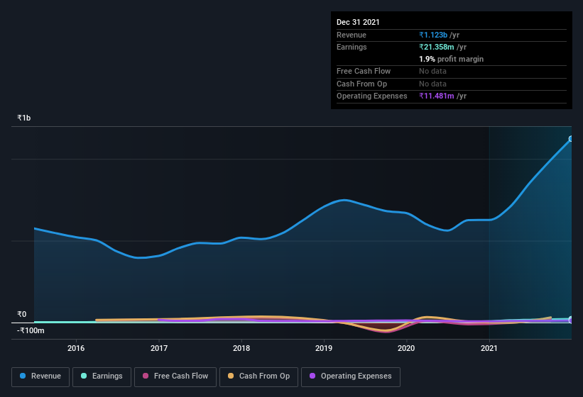Click the 2020 x-axis label
Viewport: 583px width, 397px height.
point(406,348)
